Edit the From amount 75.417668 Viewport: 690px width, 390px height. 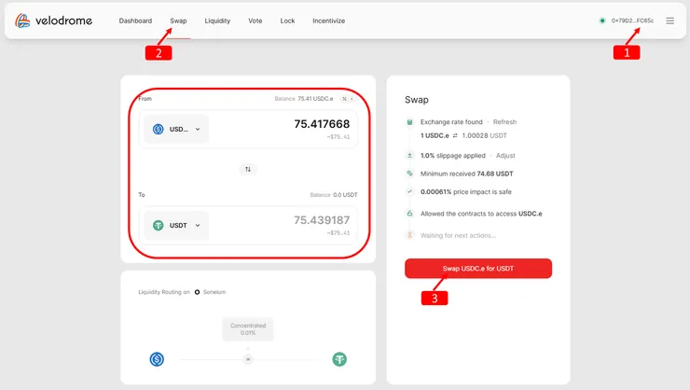(322, 124)
